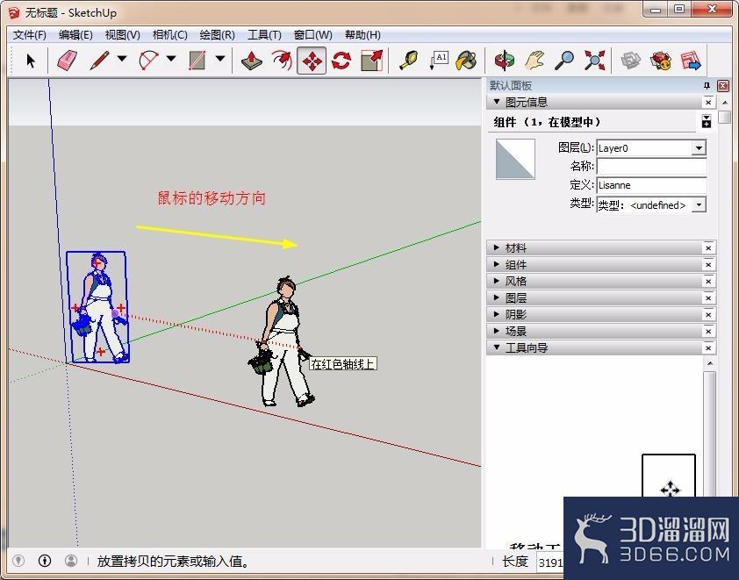Open the line tool dropdown arrow
The height and width of the screenshot is (580, 739).
tap(122, 59)
